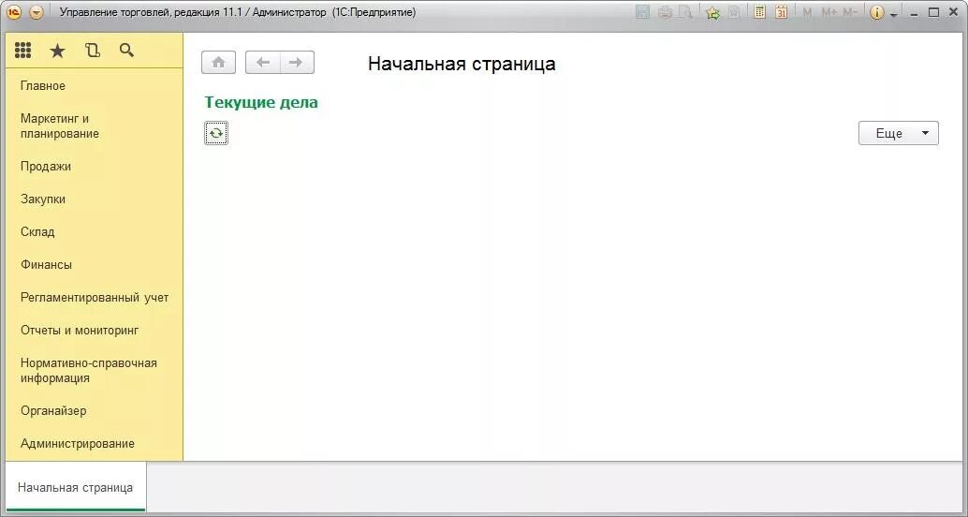Open Маркетинг и планирование section

pos(59,126)
